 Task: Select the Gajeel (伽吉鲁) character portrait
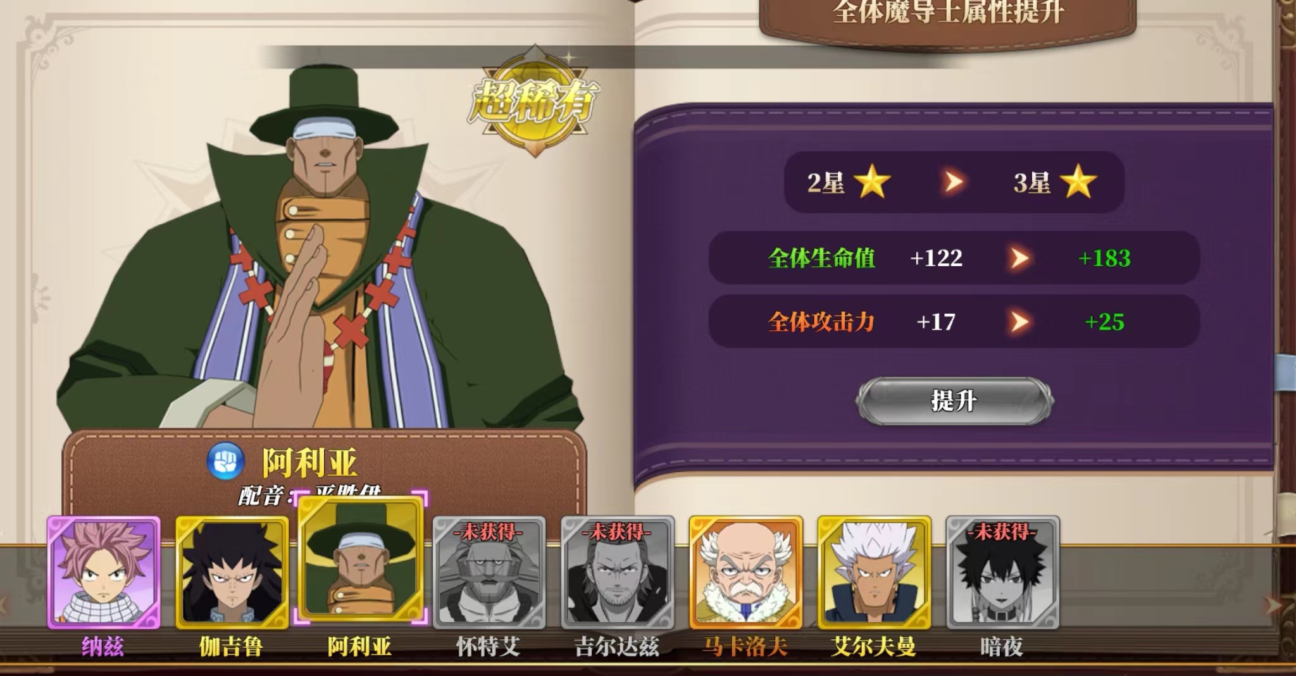point(232,572)
